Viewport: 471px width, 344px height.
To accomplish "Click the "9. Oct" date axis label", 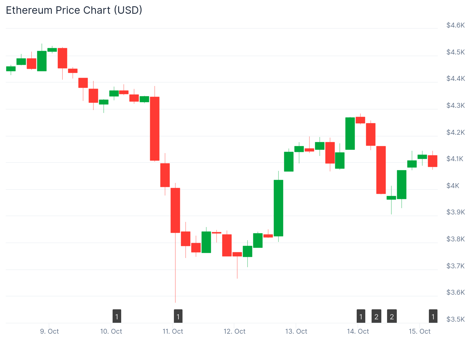I will click(x=49, y=331).
